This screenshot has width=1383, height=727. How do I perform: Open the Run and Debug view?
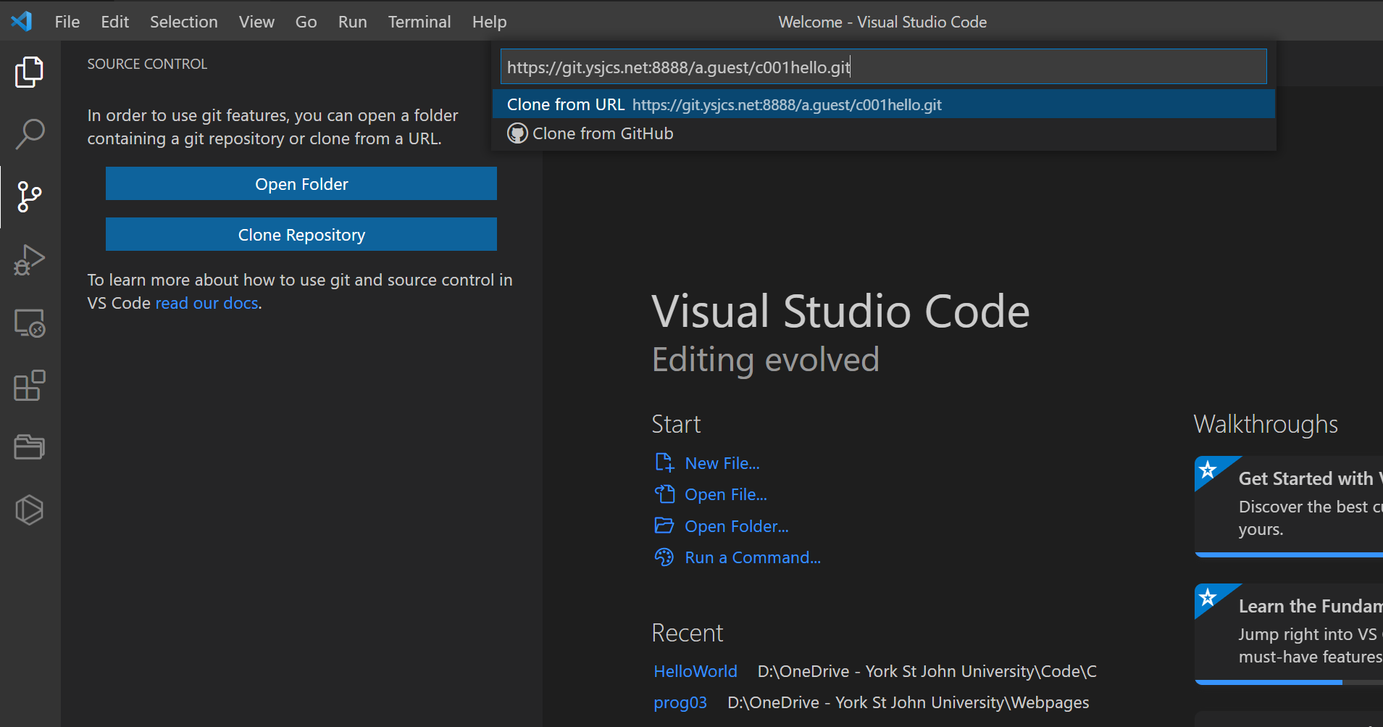pyautogui.click(x=29, y=259)
